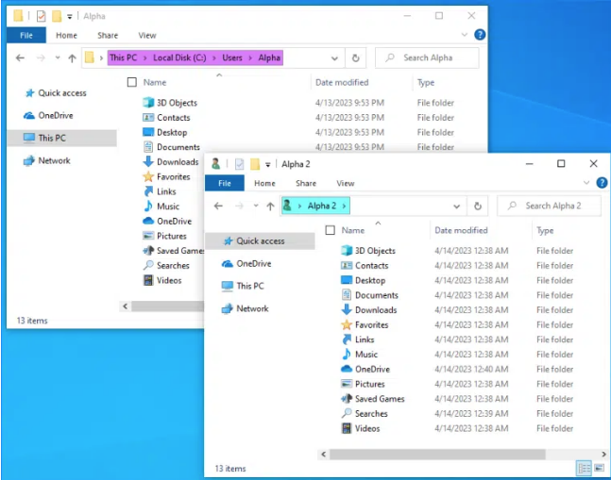This screenshot has height=480, width=611.
Task: Select Saved Games icon in Alpha 2 window
Action: click(347, 399)
